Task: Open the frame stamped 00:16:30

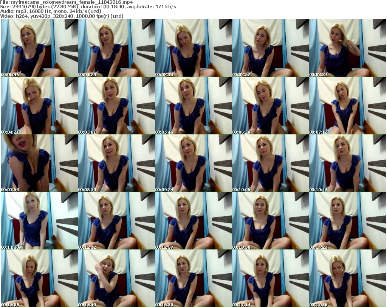Action: (x=193, y=278)
